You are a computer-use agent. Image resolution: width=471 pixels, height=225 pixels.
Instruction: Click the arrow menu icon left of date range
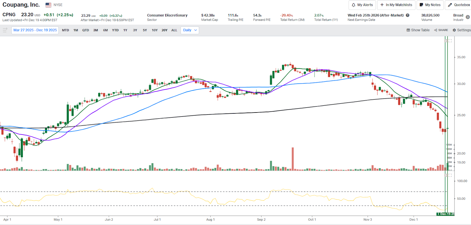5,30
